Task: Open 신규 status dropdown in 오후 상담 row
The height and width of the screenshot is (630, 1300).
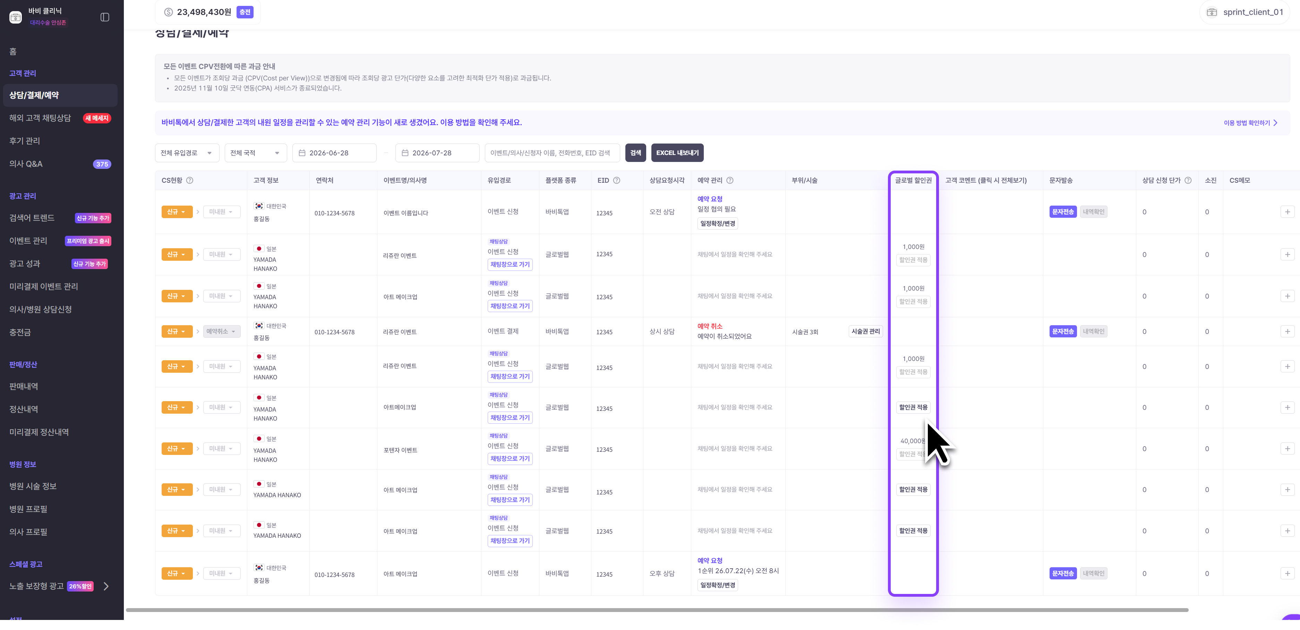Action: pos(177,573)
